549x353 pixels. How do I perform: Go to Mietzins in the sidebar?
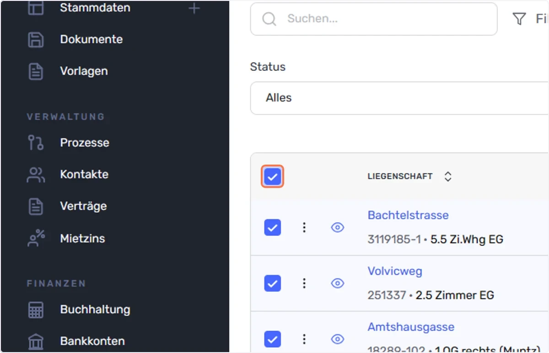click(83, 238)
